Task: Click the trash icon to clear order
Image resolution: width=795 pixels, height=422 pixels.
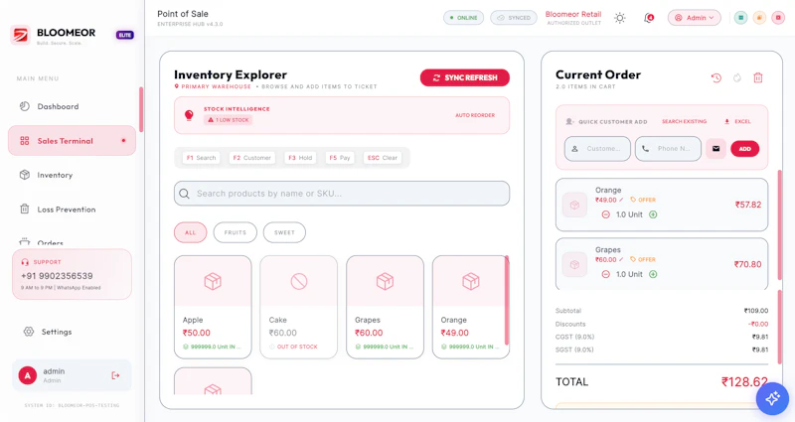Action: pyautogui.click(x=758, y=78)
